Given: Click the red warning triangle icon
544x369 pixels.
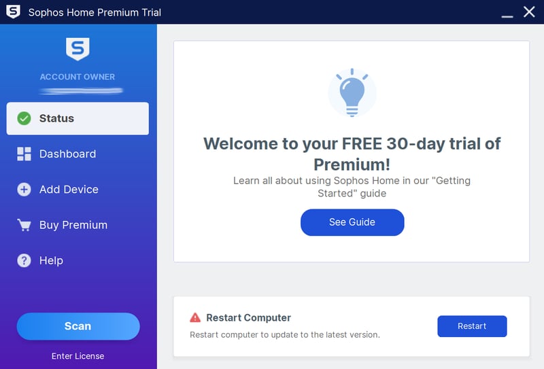Looking at the screenshot, I should pyautogui.click(x=195, y=317).
